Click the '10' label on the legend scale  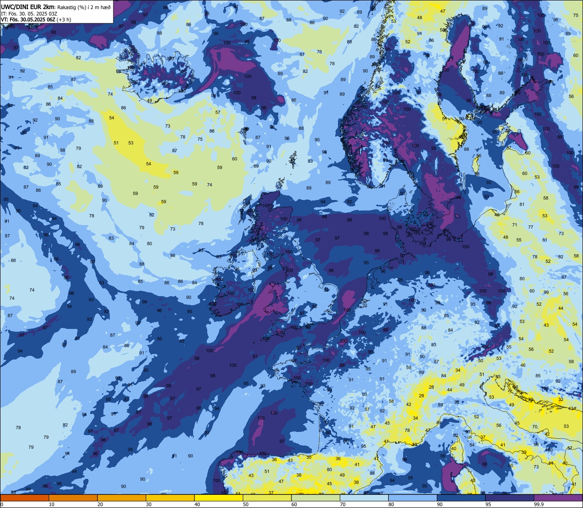click(x=51, y=504)
